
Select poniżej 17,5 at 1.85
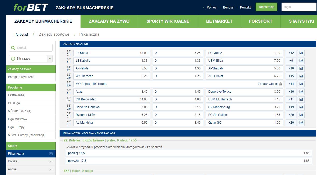[189, 153]
